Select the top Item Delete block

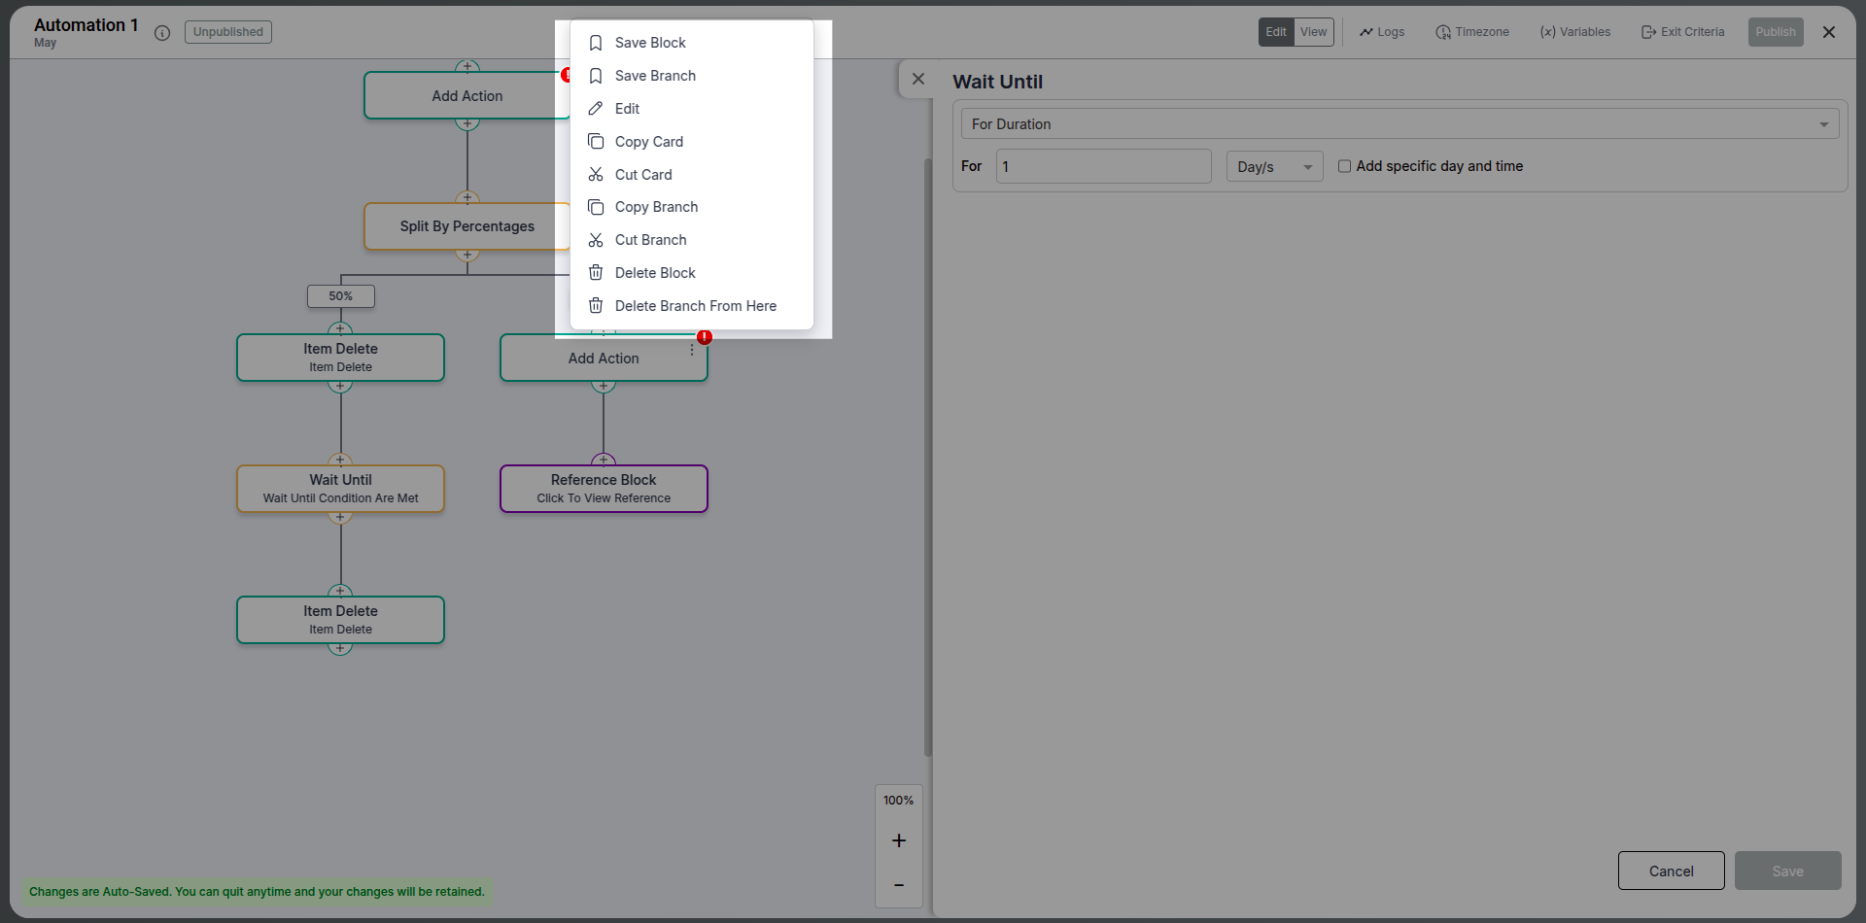tap(340, 358)
